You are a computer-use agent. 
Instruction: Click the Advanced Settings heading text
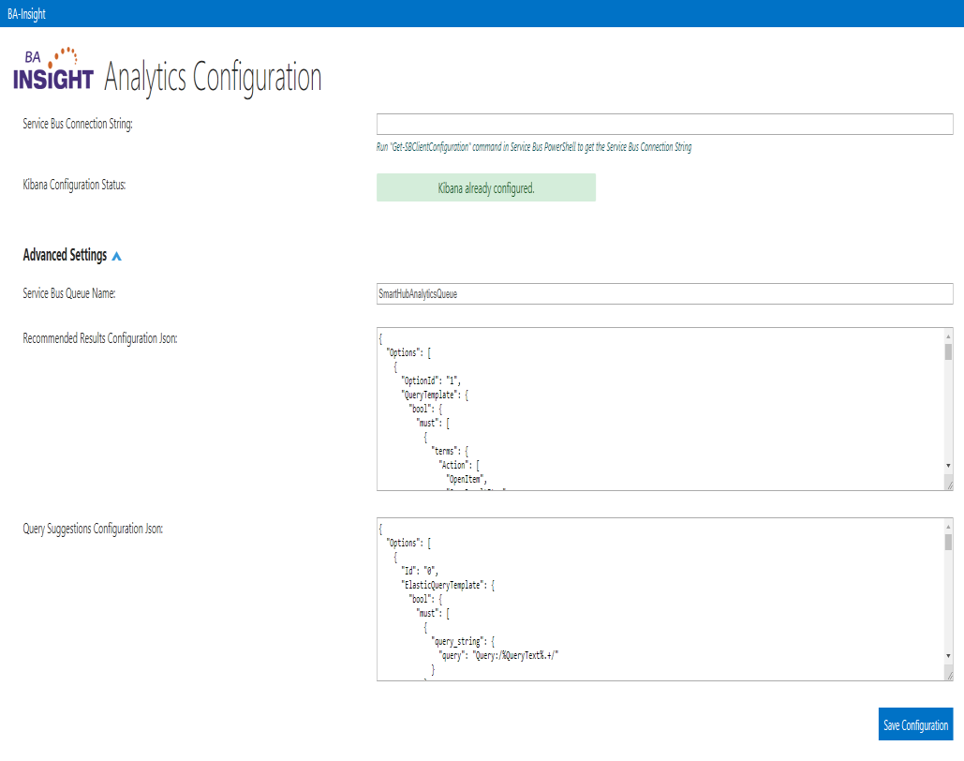click(65, 255)
